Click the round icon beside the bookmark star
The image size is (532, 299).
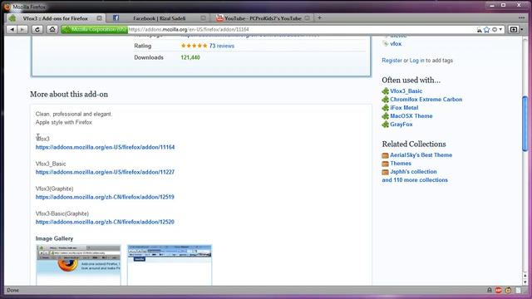coord(495,30)
